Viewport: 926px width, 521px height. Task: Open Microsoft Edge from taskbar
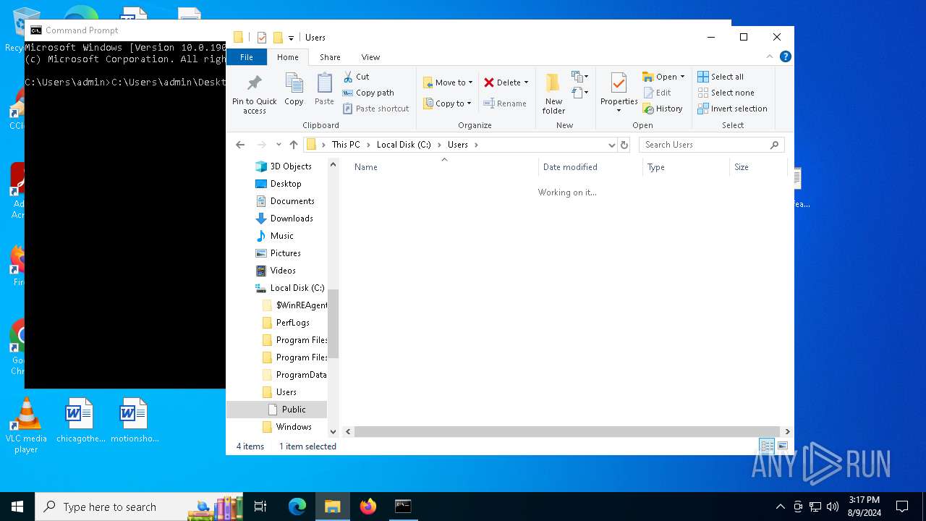297,507
